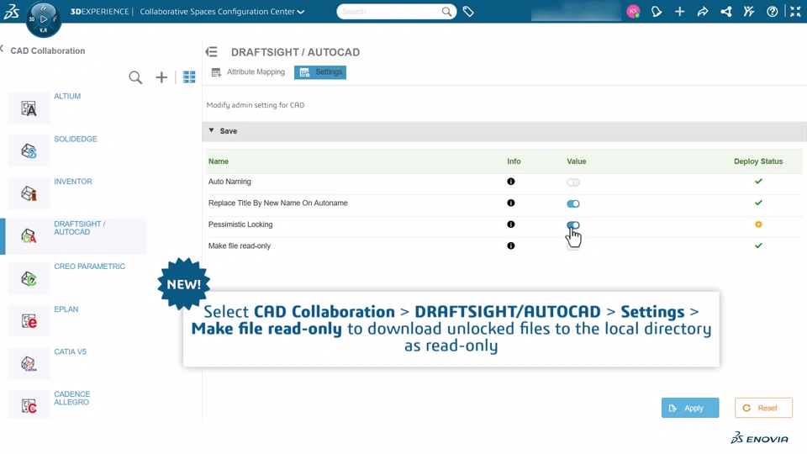
Task: Click the Make file read-only deploy checkmark
Action: click(758, 245)
